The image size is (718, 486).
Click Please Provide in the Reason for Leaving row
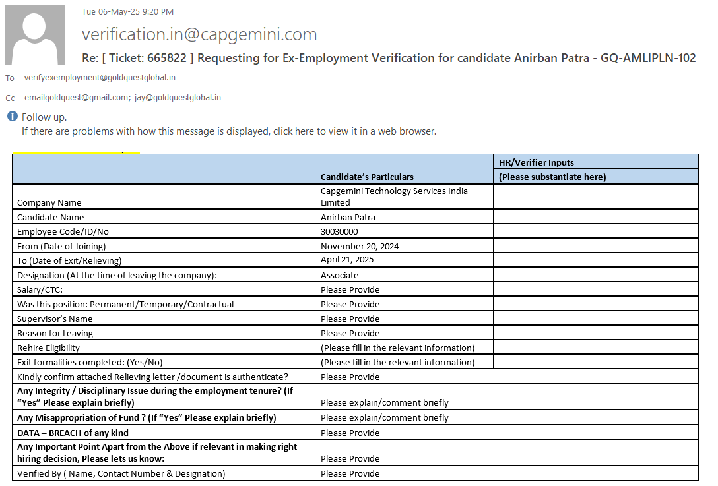(x=350, y=334)
